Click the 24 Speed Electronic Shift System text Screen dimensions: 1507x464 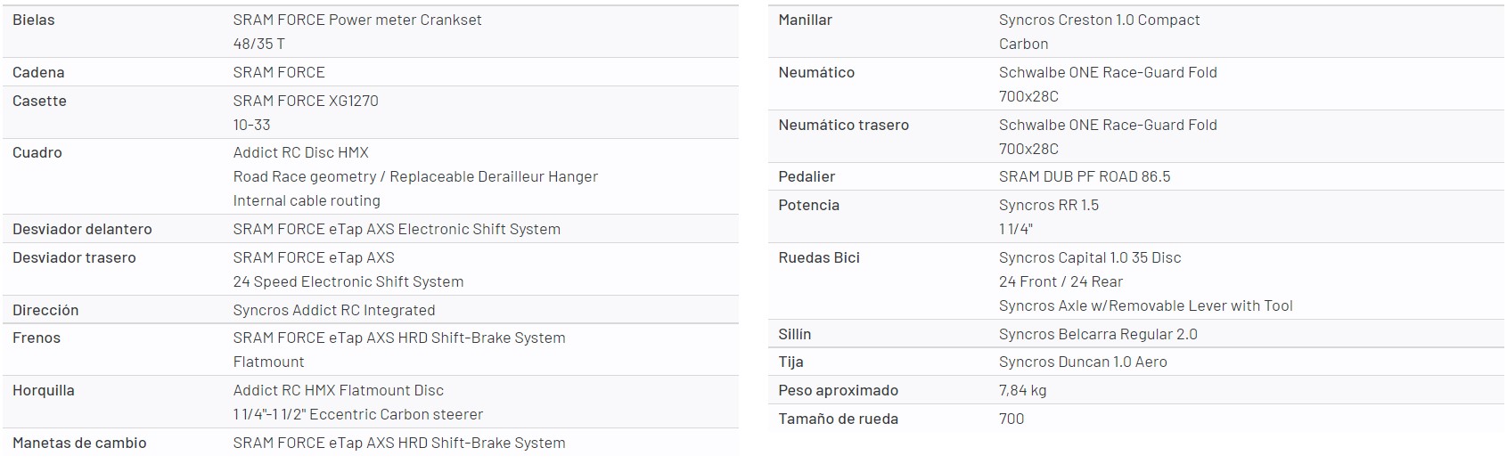click(x=348, y=281)
